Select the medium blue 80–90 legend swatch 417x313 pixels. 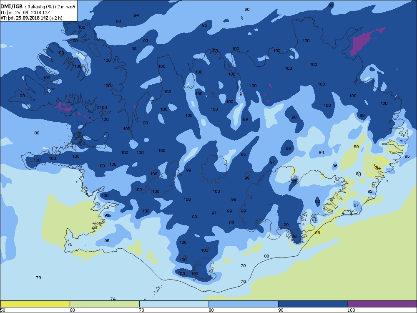click(244, 304)
